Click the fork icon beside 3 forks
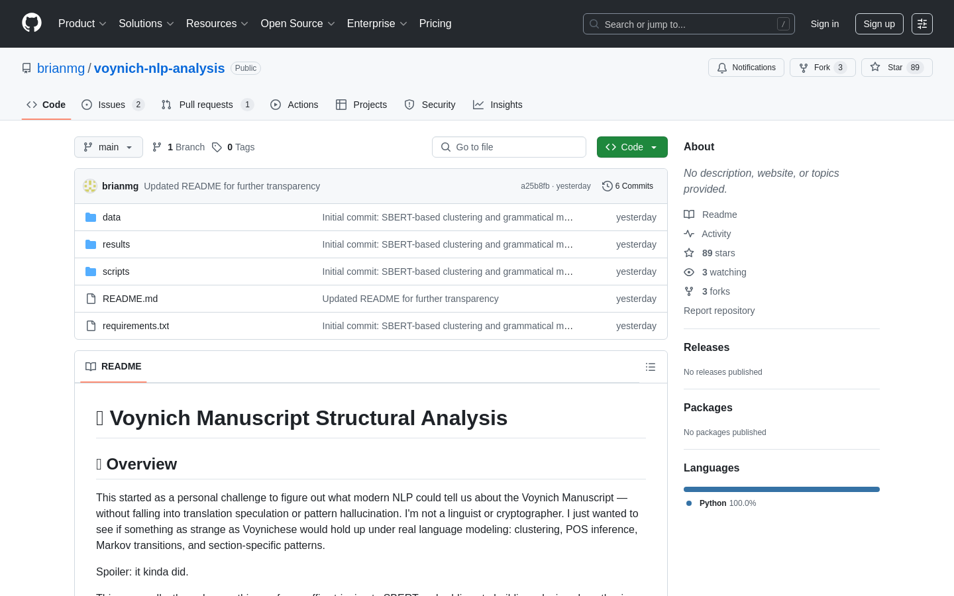This screenshot has width=954, height=596. (689, 291)
